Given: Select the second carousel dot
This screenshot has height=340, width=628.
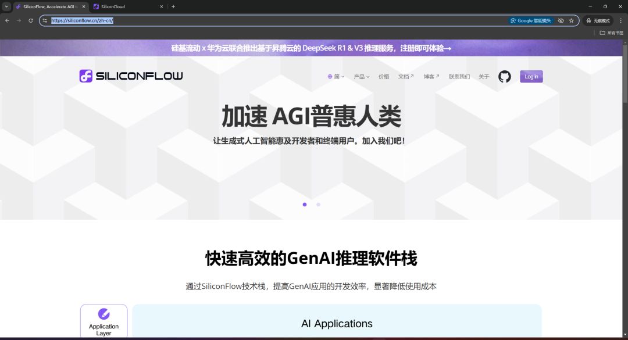Looking at the screenshot, I should pos(319,205).
